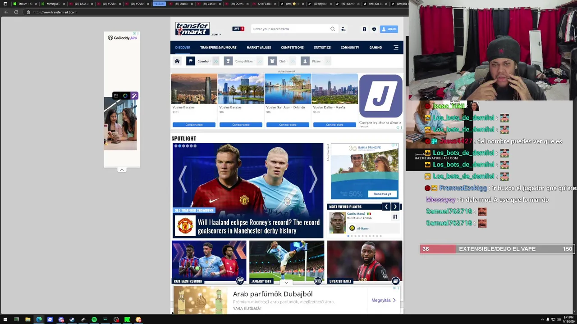Open Discord from taskbar
Screen dimensions: 577x324
coord(61,319)
